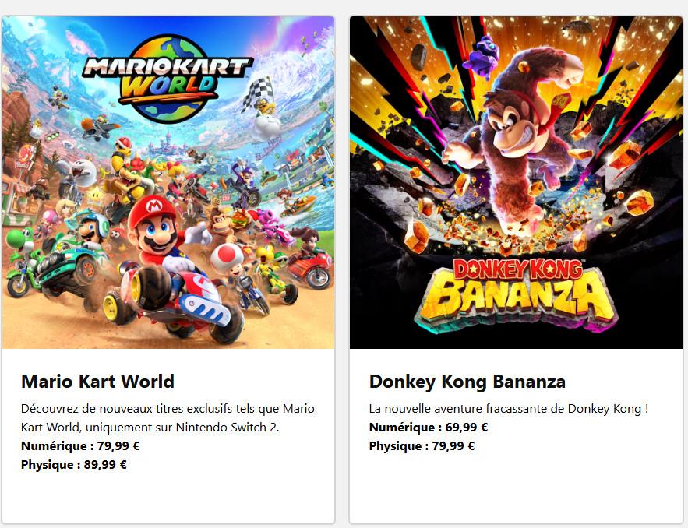The height and width of the screenshot is (528, 688).
Task: Click the Mario Kart World description text
Action: [168, 417]
